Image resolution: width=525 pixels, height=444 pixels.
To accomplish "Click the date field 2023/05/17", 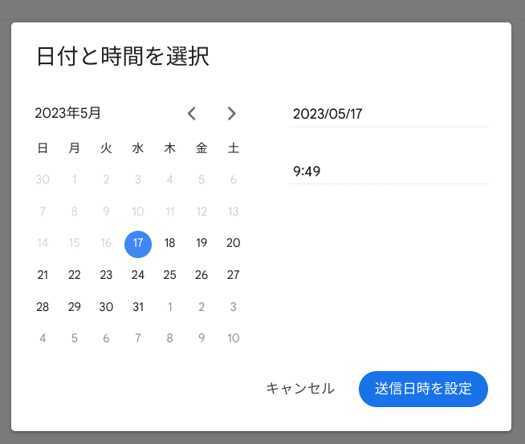I will pos(388,114).
